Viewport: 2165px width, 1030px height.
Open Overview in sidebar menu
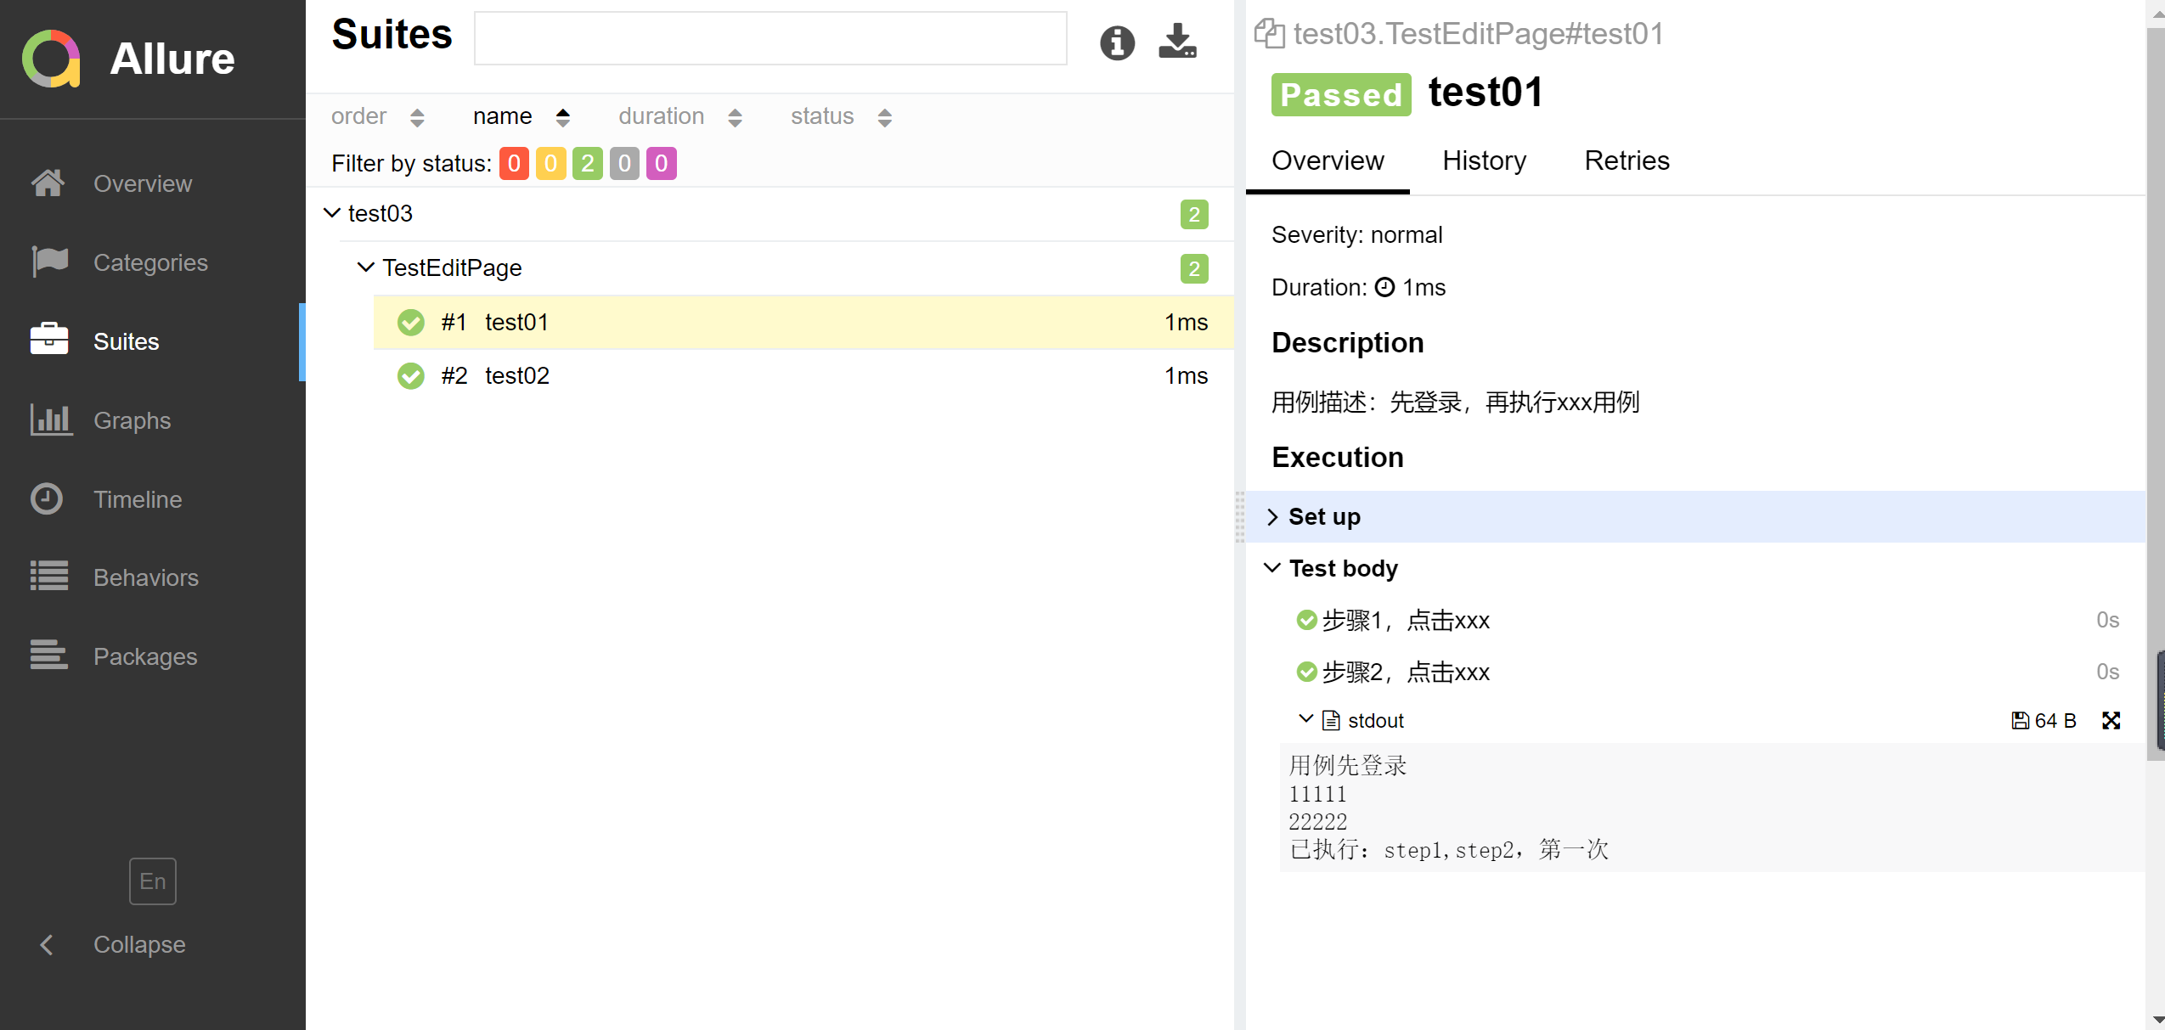coord(143,183)
